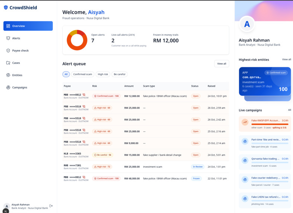Click the Confirmed scam tag on the entity card
The image size is (293, 213).
276,72
